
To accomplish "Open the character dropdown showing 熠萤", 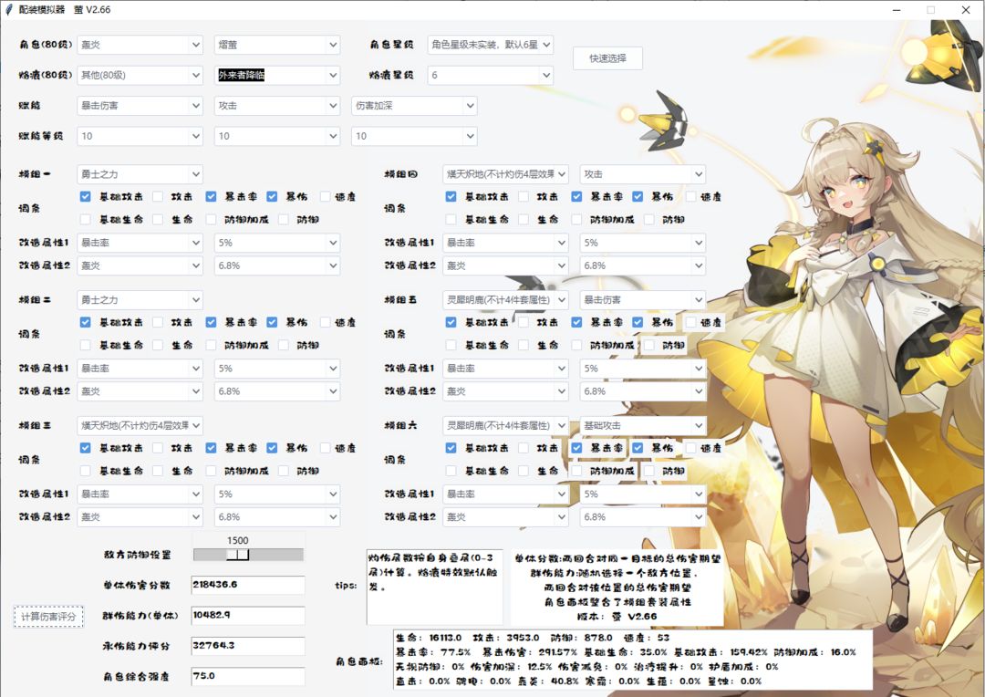I will click(277, 45).
